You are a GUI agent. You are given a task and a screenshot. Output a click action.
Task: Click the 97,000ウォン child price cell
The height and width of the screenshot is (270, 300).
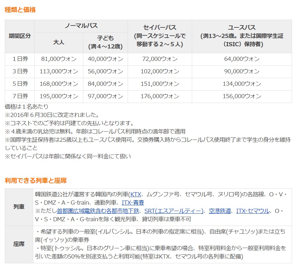pos(105,96)
